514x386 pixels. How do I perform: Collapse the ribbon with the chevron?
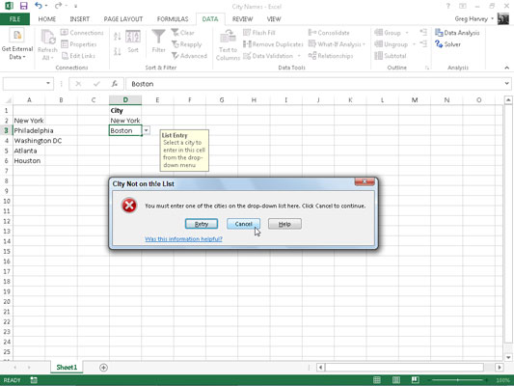pyautogui.click(x=507, y=68)
